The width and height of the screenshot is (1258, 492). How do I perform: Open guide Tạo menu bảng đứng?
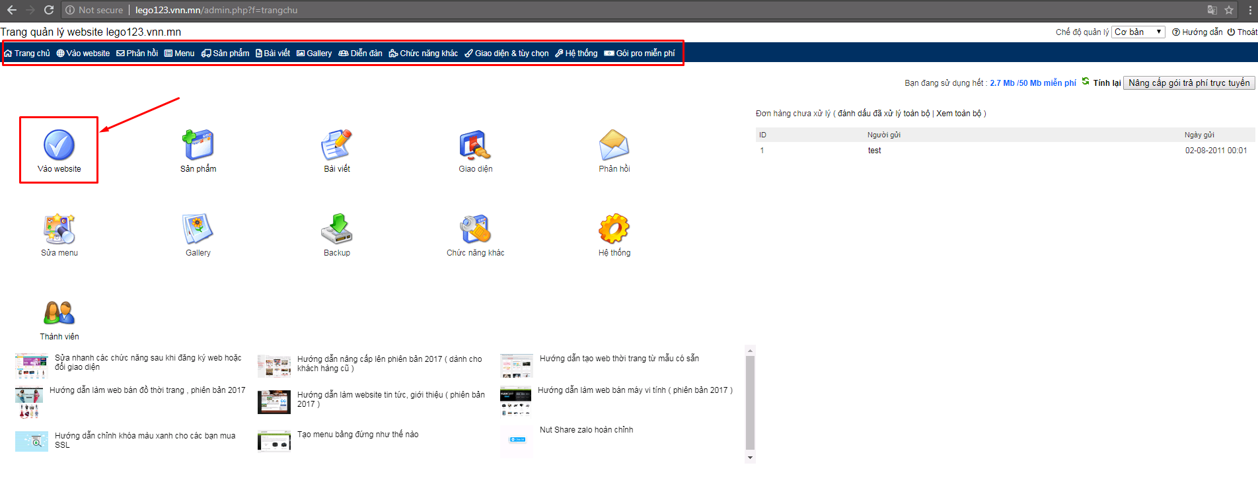357,434
